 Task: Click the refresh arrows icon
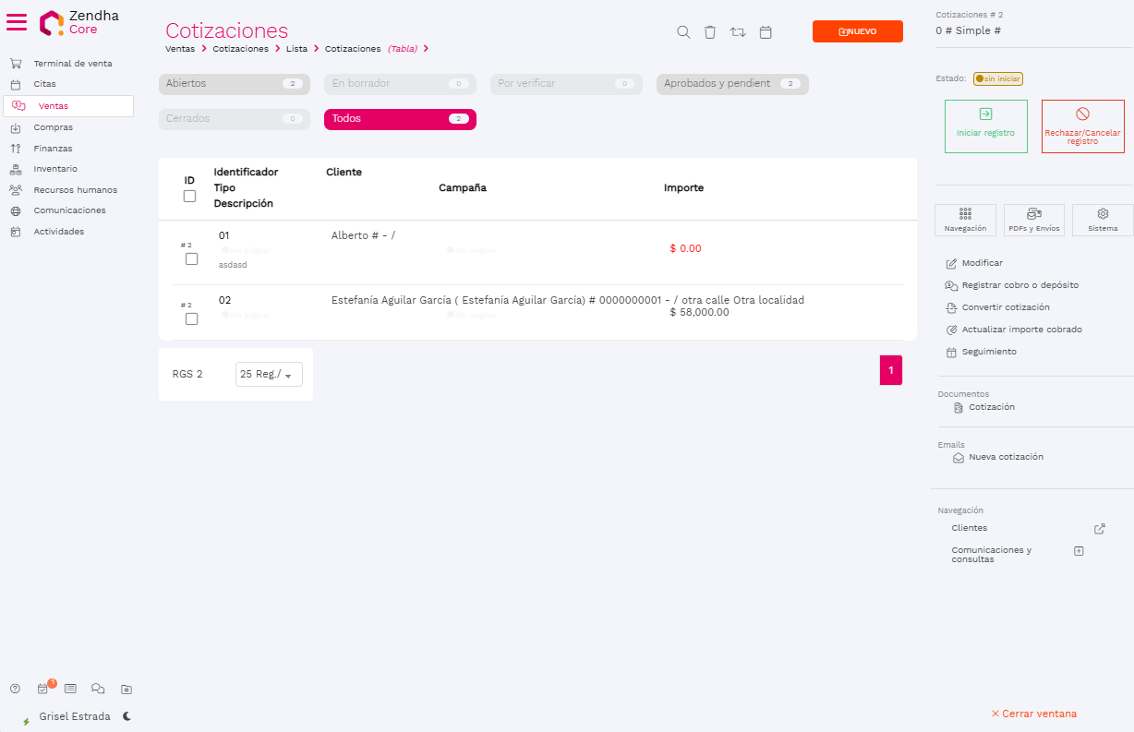pyautogui.click(x=738, y=32)
